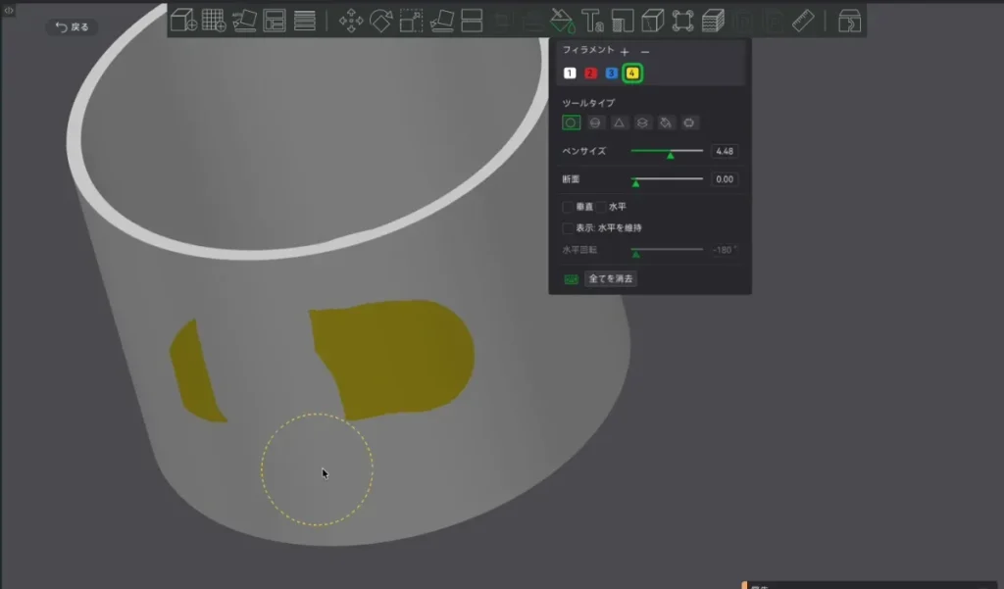Viewport: 1004px width, 589px height.
Task: Enable the 表示: 水平を維持 checkbox
Action: [x=568, y=228]
